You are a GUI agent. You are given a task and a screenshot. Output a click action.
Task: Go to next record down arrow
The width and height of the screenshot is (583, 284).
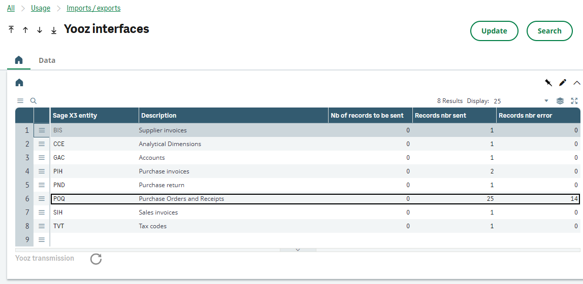pyautogui.click(x=40, y=30)
